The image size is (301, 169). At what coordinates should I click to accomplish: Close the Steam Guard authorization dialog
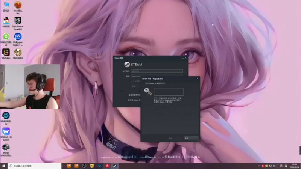tap(198, 78)
